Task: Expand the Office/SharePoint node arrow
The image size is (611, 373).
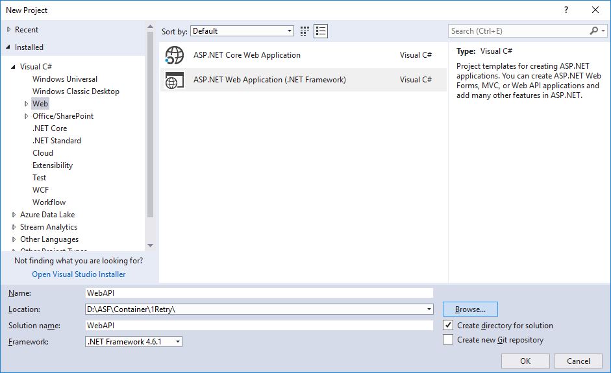Action: (26, 116)
